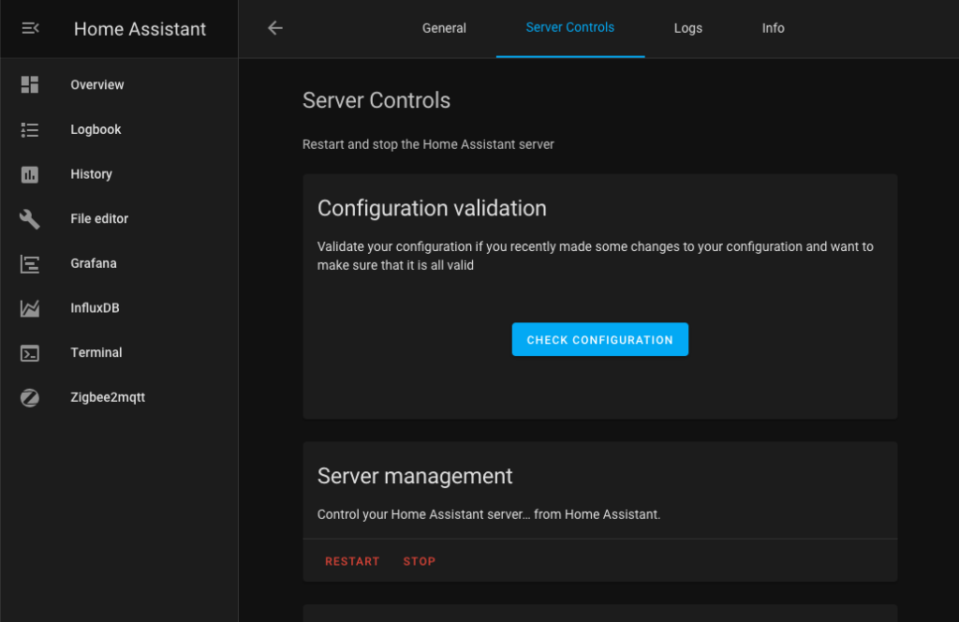Viewport: 959px width, 622px height.
Task: Switch to the General tab
Action: coord(444,28)
